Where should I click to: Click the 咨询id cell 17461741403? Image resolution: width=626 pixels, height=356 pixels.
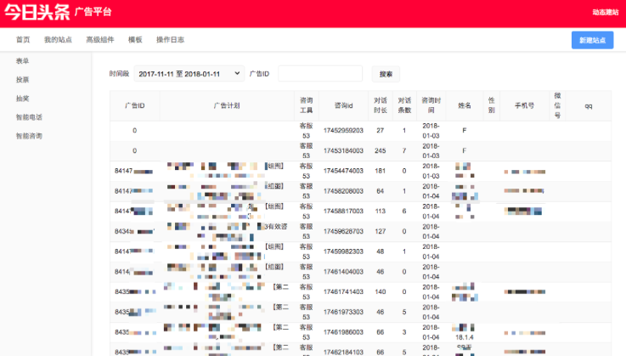343,291
